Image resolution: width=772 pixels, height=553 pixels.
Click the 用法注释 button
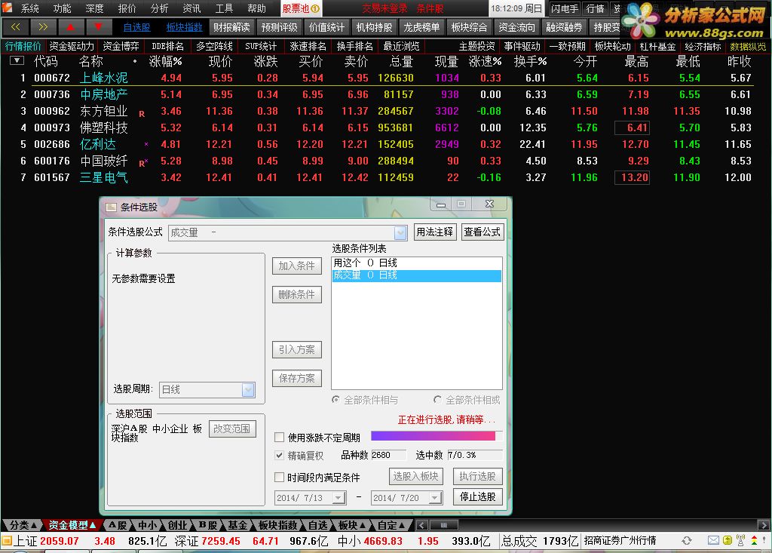[434, 232]
